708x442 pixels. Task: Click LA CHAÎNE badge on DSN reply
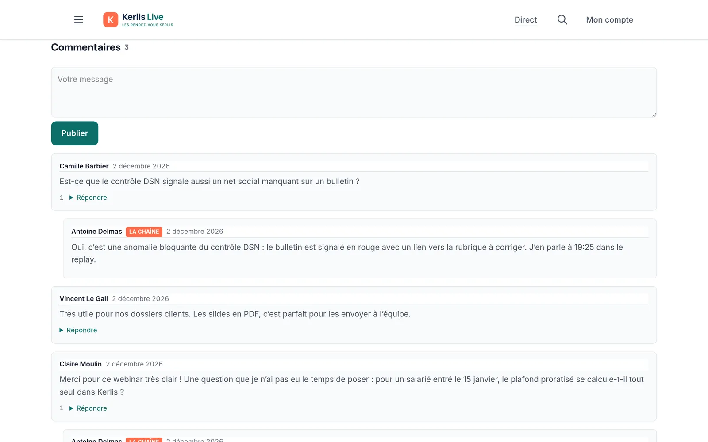coord(144,232)
